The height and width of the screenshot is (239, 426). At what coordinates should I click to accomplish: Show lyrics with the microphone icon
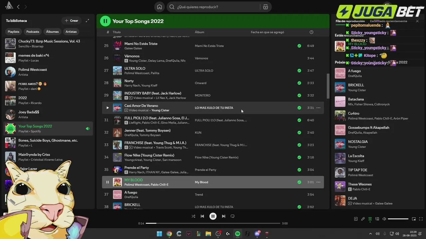point(363,219)
